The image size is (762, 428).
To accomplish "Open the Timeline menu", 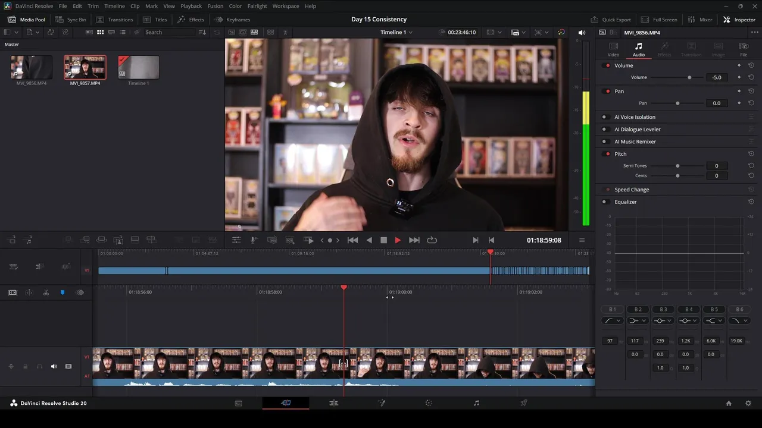I will tap(114, 6).
